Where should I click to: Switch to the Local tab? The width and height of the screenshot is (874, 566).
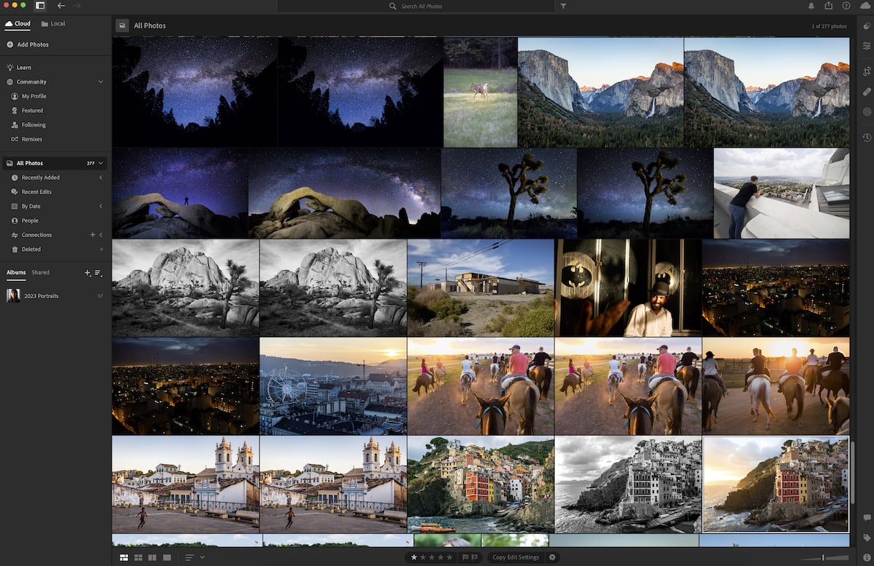click(x=52, y=23)
